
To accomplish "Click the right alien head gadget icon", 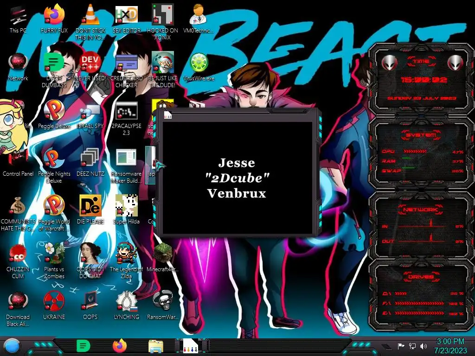I will [x=456, y=63].
